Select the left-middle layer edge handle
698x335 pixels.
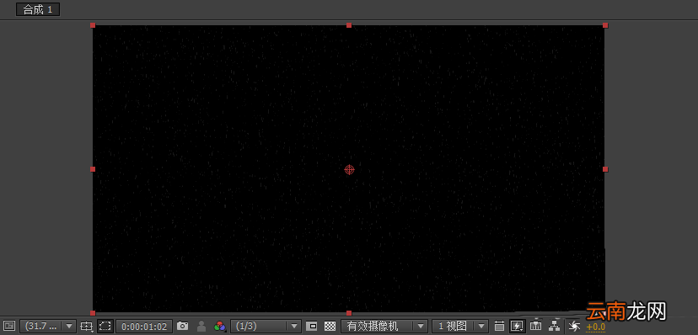click(x=93, y=169)
